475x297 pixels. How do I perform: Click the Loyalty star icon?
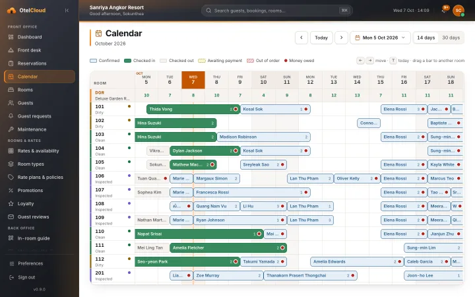[x=11, y=204]
